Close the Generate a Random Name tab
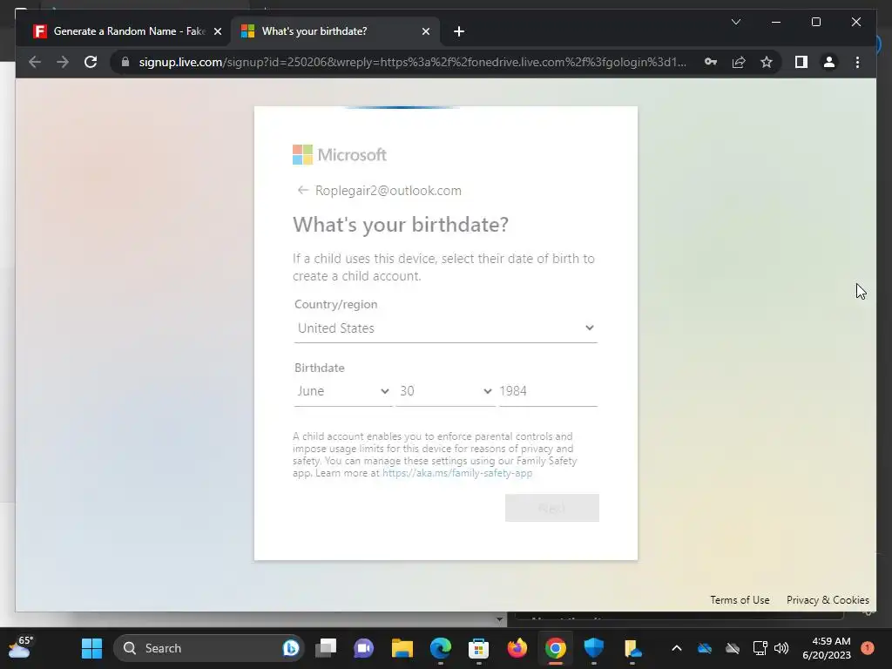Image resolution: width=892 pixels, height=669 pixels. (217, 31)
